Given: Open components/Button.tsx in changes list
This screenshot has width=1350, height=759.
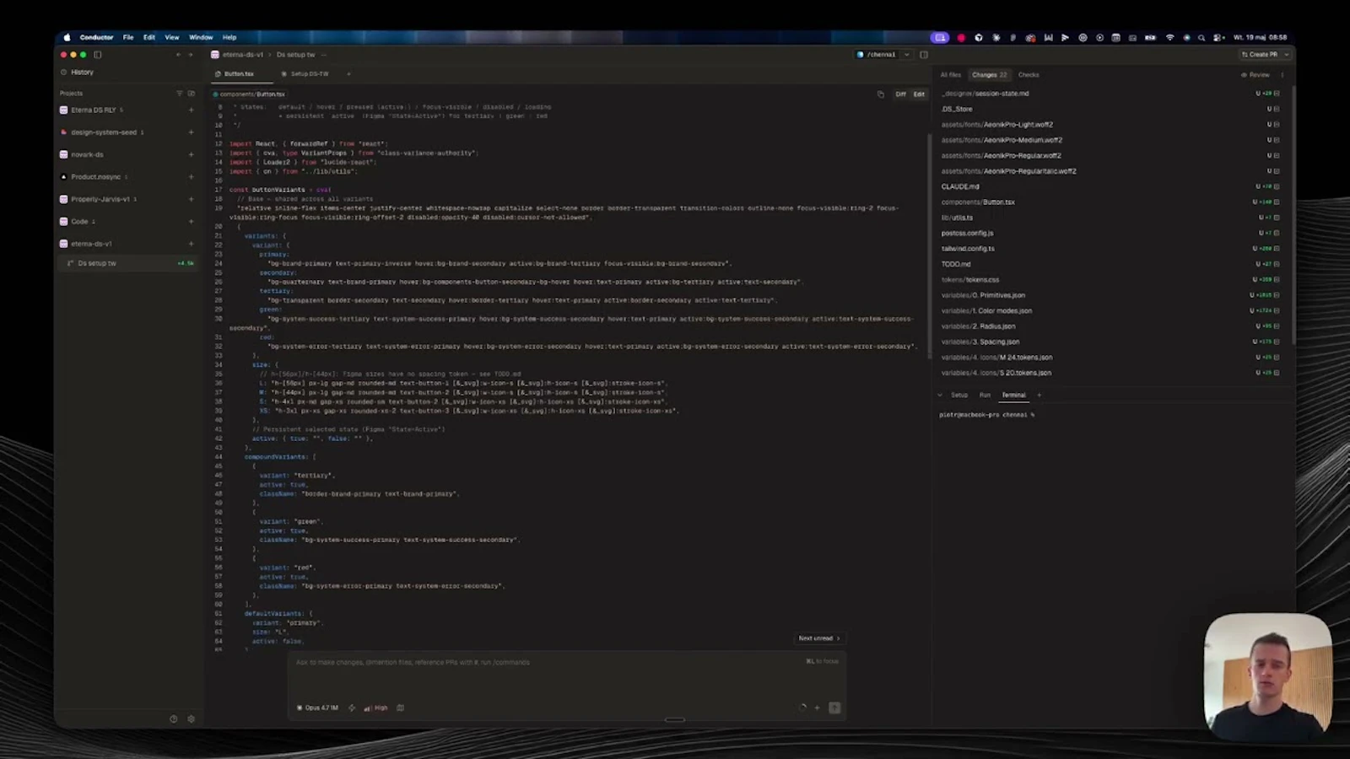Looking at the screenshot, I should [978, 202].
